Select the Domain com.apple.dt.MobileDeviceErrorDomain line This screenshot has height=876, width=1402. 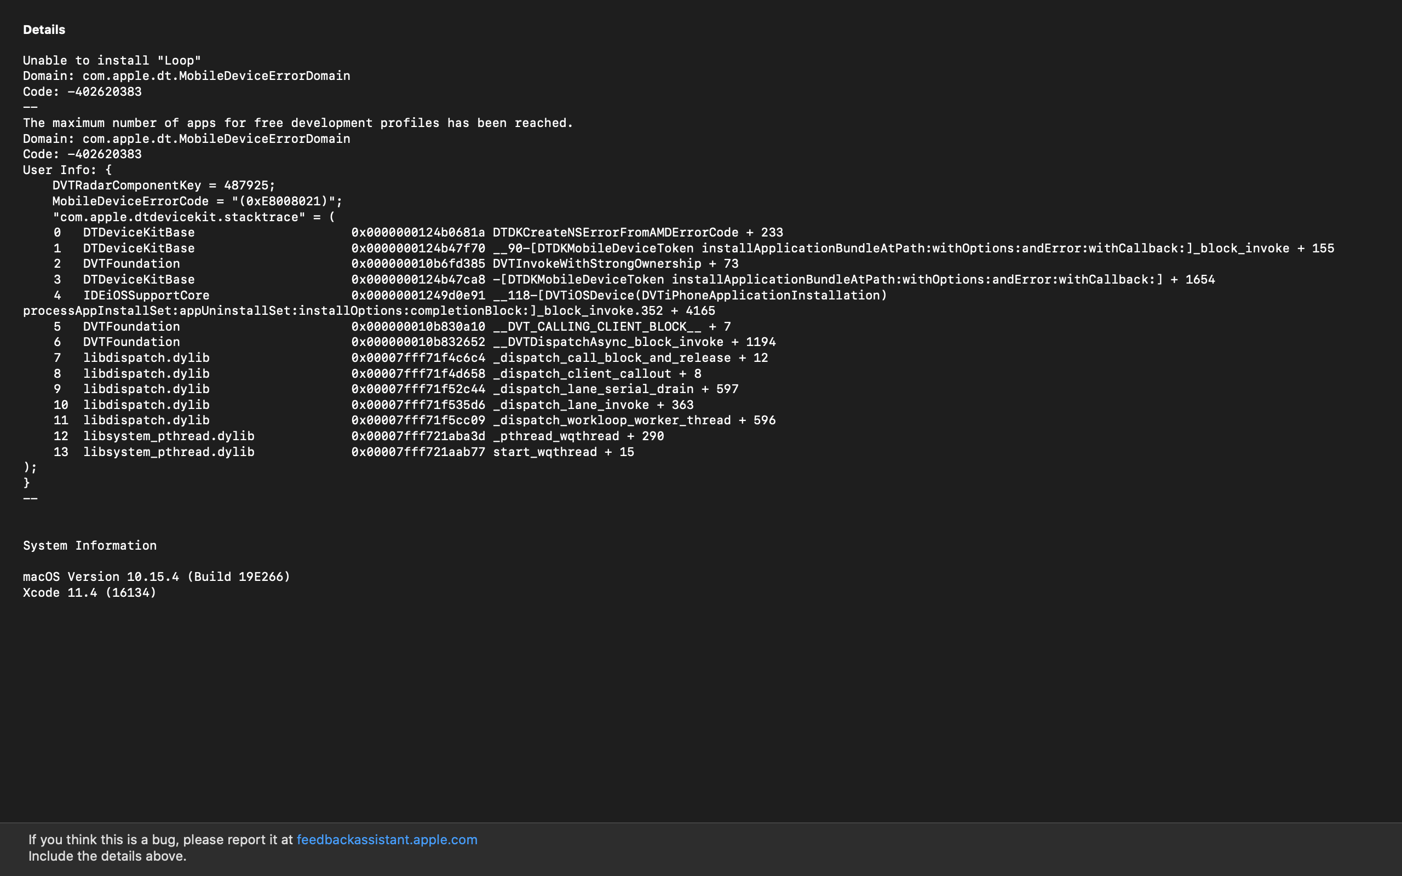click(x=186, y=76)
